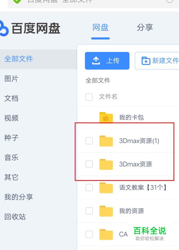This screenshot has height=250, width=179.
Task: Select the 语文教案【31个】 checkbox
Action: (x=89, y=188)
